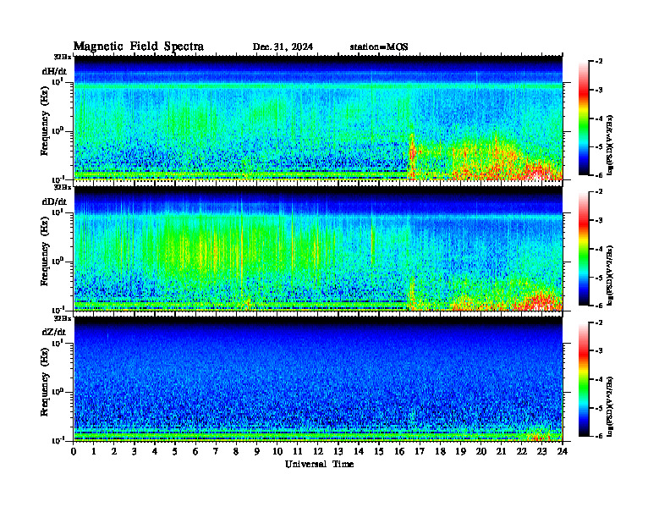Click the date 'Dec. 31, 2024'
The width and height of the screenshot is (670, 518).
pos(283,47)
